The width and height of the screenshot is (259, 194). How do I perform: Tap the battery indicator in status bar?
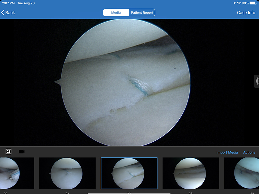pyautogui.click(x=253, y=3)
